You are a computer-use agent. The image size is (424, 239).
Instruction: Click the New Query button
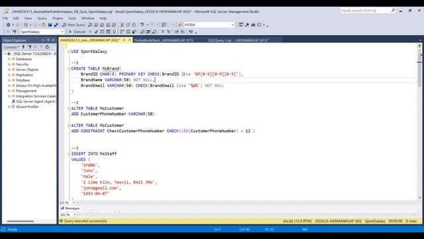(74, 25)
